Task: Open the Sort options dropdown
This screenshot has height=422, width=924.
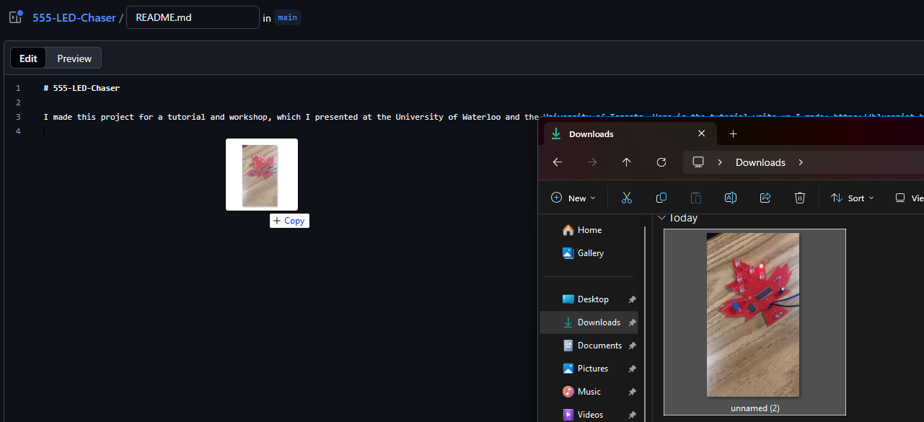Action: pyautogui.click(x=852, y=198)
